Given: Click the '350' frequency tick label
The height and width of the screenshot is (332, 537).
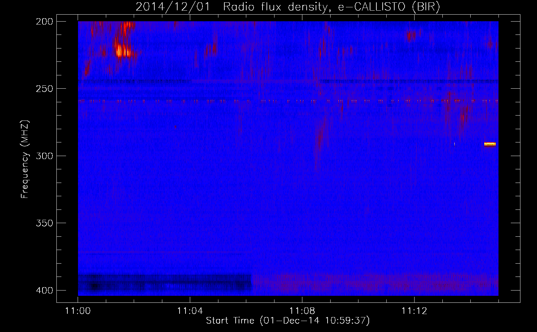Looking at the screenshot, I should [x=44, y=223].
